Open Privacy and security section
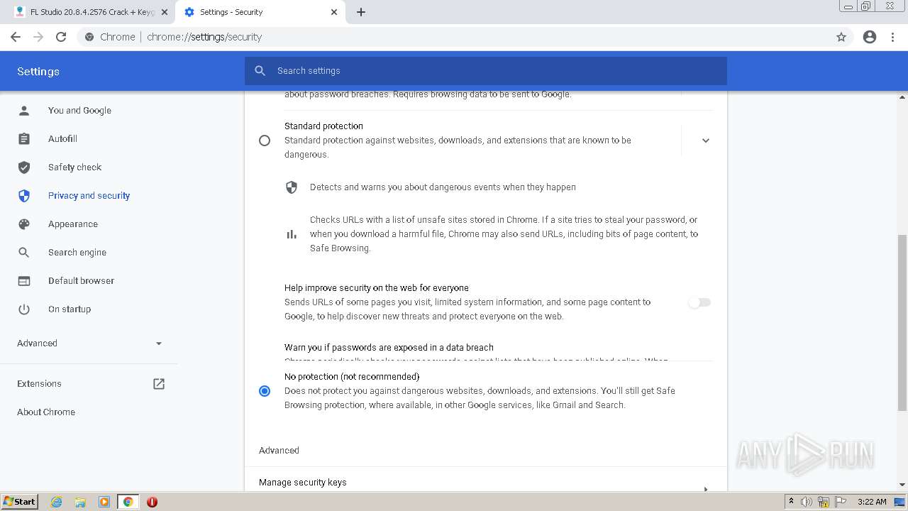 [89, 196]
